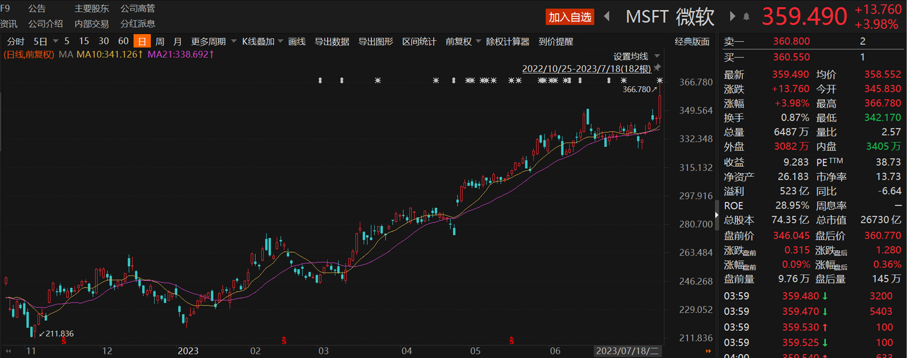Select daily 日 period tab
This screenshot has width=907, height=358.
click(x=142, y=42)
